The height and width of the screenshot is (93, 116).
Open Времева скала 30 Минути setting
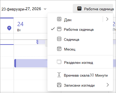[x=80, y=75]
